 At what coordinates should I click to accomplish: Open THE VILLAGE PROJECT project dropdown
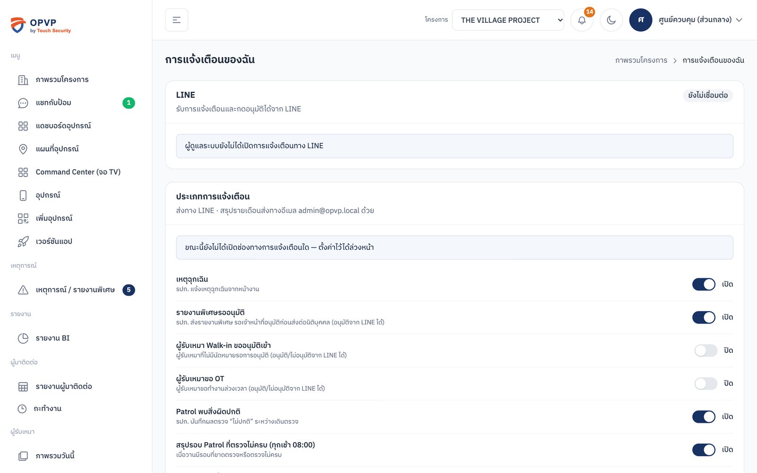click(x=508, y=20)
